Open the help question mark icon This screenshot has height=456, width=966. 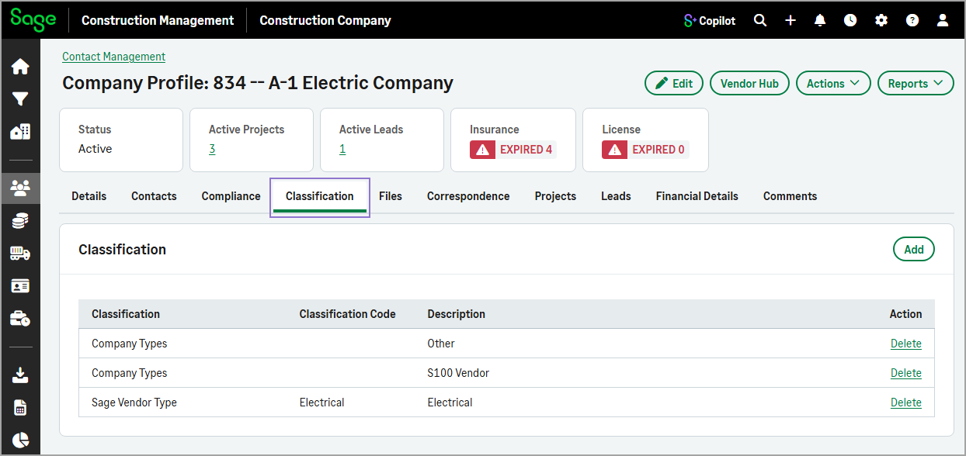(912, 21)
